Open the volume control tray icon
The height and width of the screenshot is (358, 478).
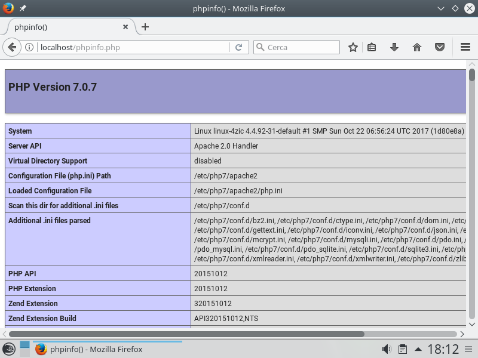(x=387, y=349)
